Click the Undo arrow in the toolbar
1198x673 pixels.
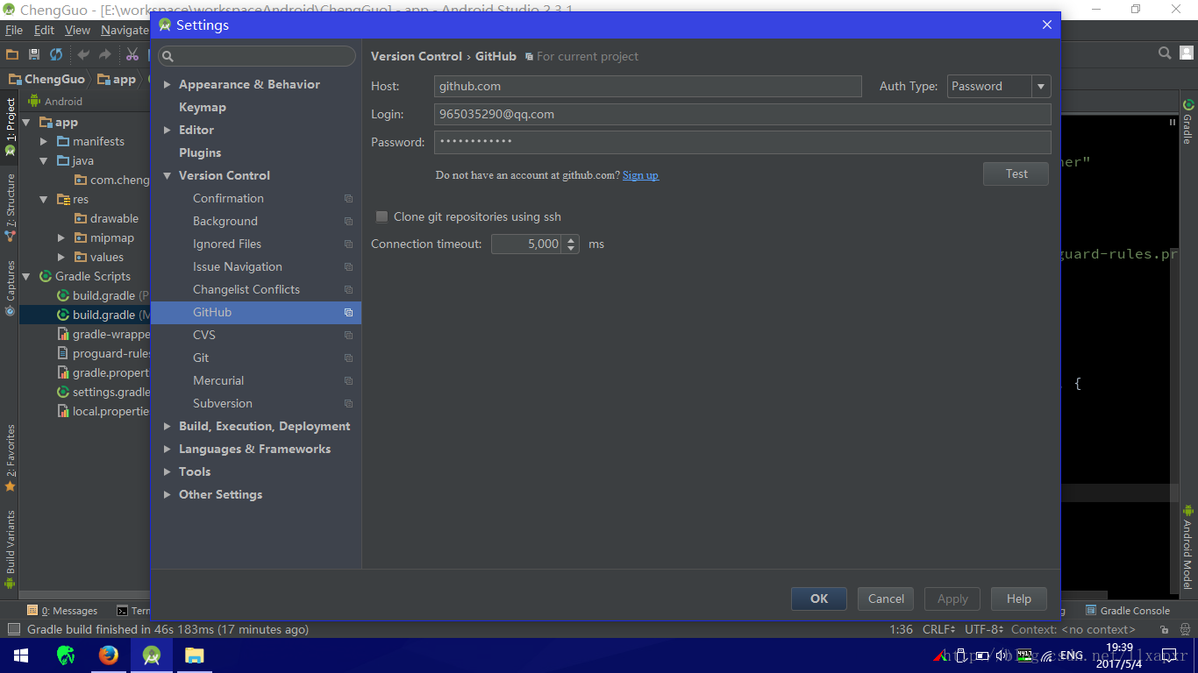[83, 54]
